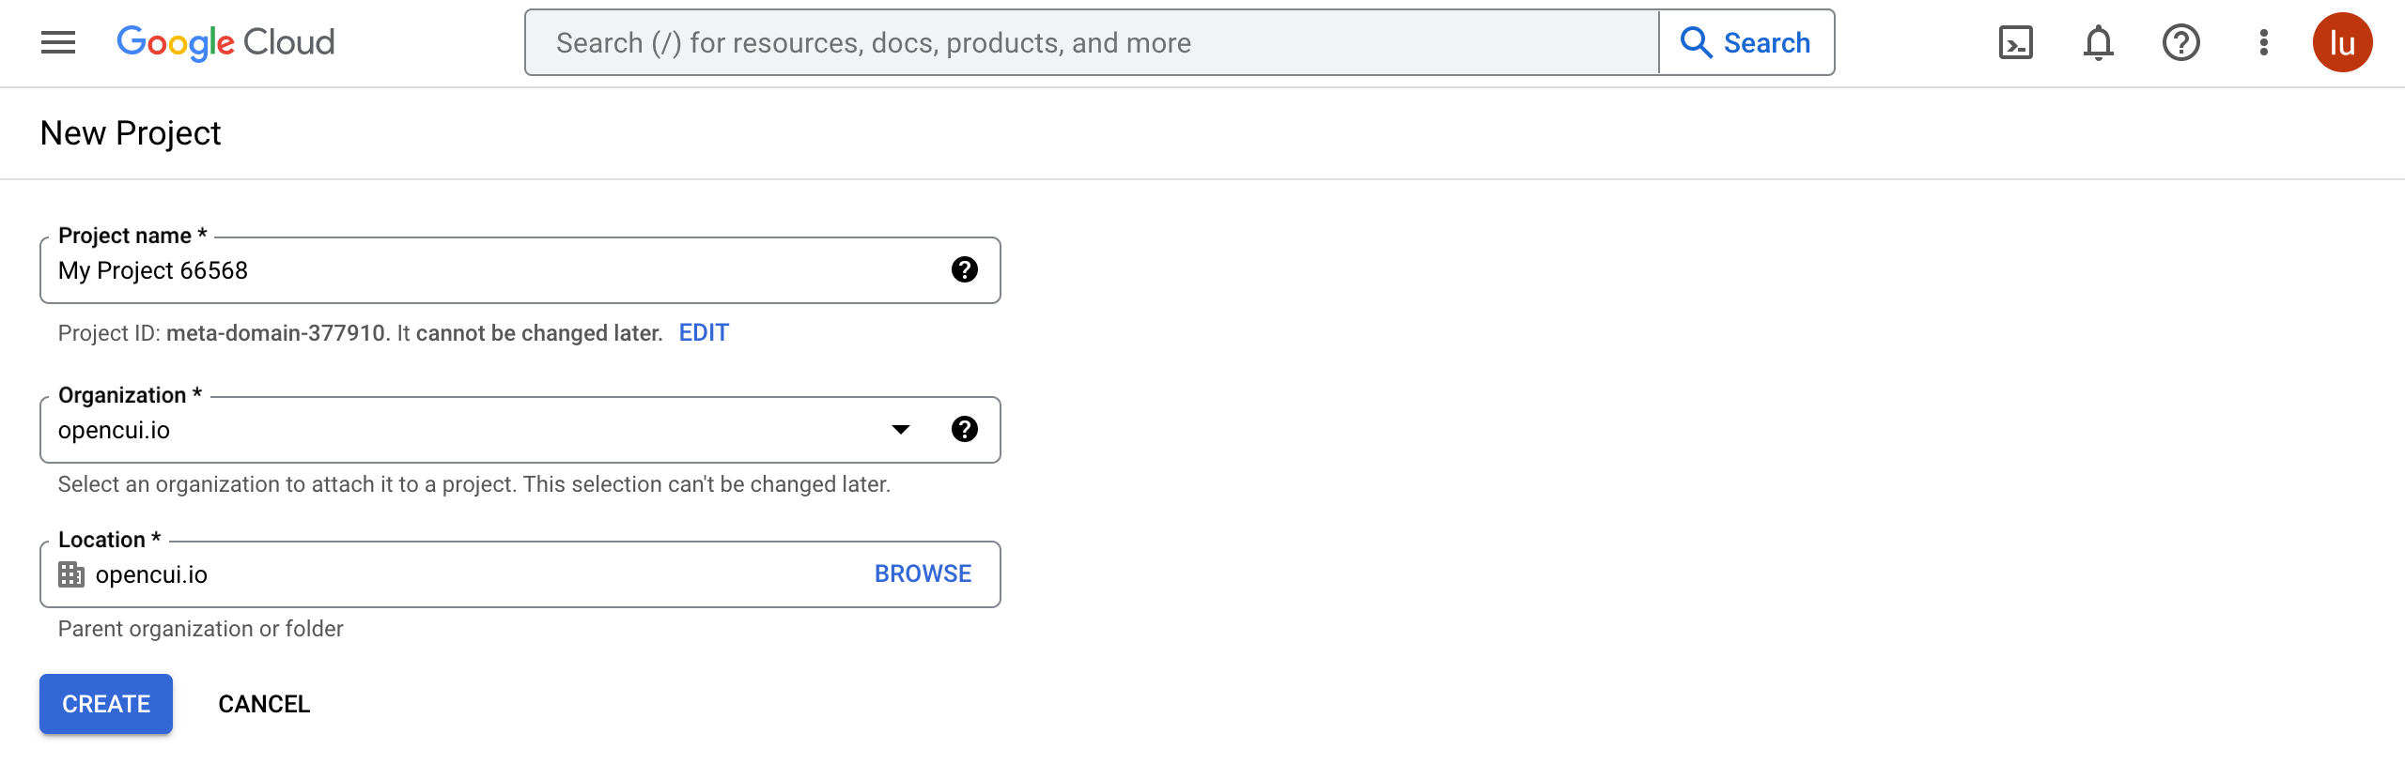Viewport: 2405px width, 779px height.
Task: Focus the resources search input
Action: [x=1092, y=42]
